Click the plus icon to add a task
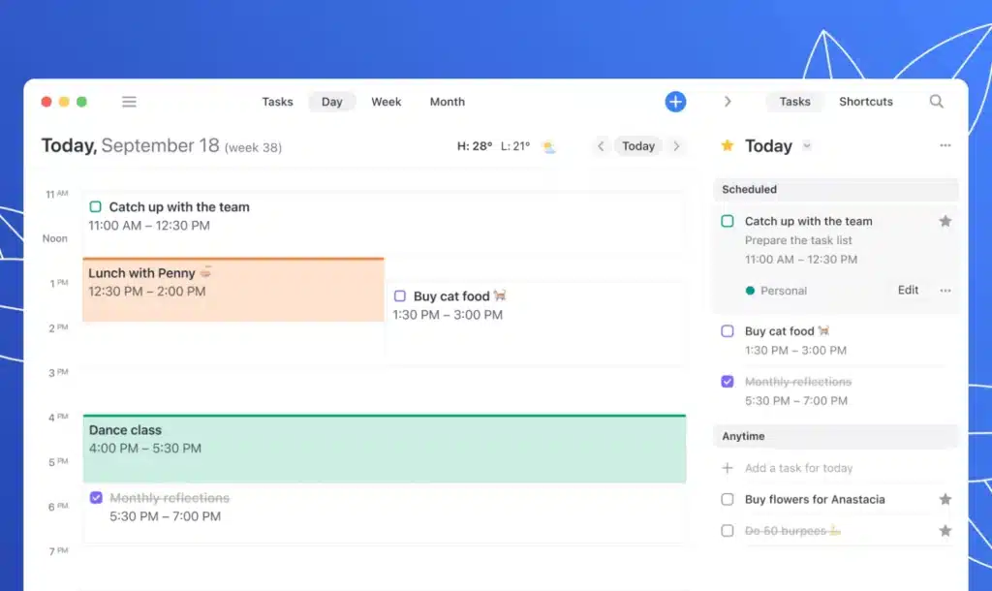992x591 pixels. [728, 468]
